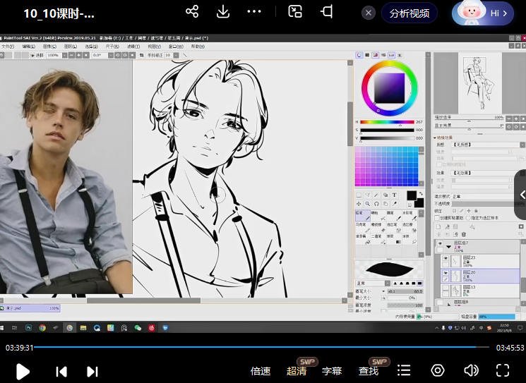Click the 分析视频 button
Image resolution: width=526 pixels, height=383 pixels.
[x=410, y=13]
